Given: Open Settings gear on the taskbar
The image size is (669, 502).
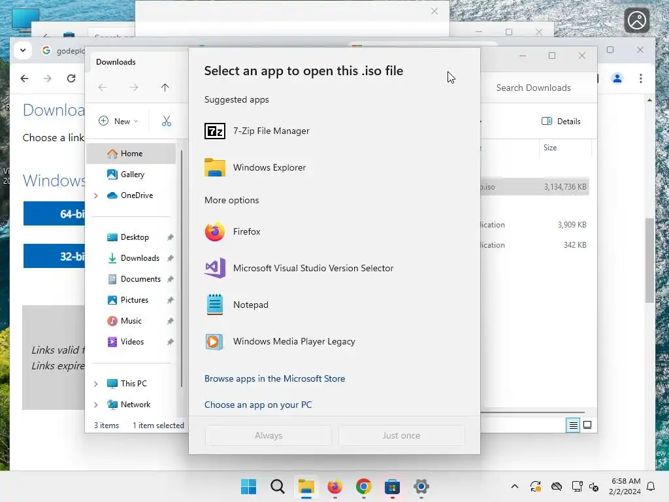Looking at the screenshot, I should pos(421,486).
